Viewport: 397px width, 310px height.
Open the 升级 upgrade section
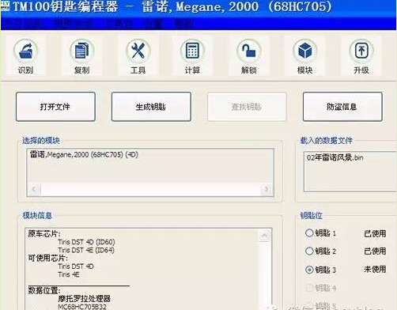361,56
